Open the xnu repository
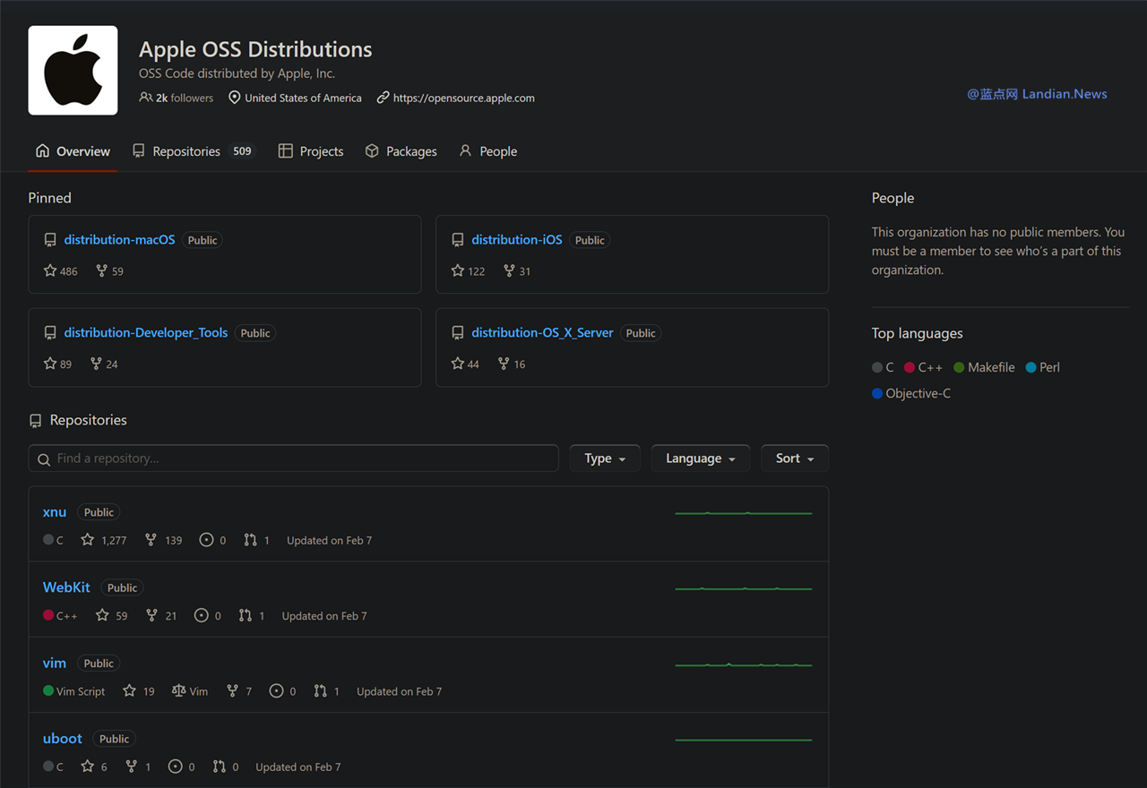1147x788 pixels. [x=55, y=512]
